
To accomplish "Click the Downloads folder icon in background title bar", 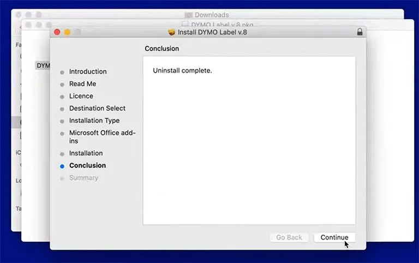I will coord(188,15).
